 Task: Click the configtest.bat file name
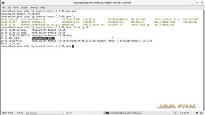(71, 19)
